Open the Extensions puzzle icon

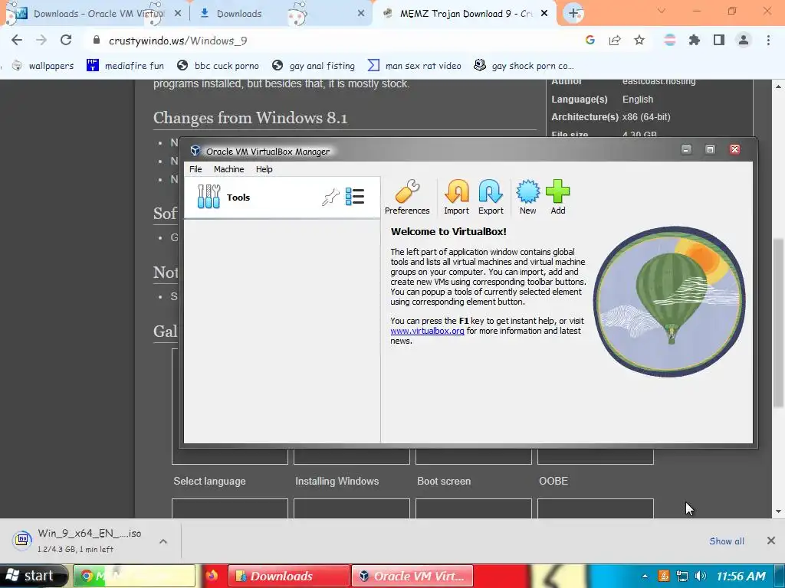click(x=694, y=40)
